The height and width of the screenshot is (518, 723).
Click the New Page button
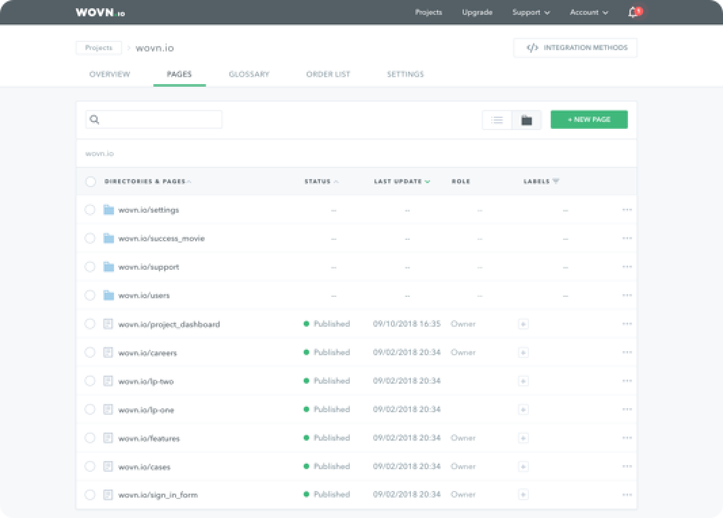coord(589,119)
